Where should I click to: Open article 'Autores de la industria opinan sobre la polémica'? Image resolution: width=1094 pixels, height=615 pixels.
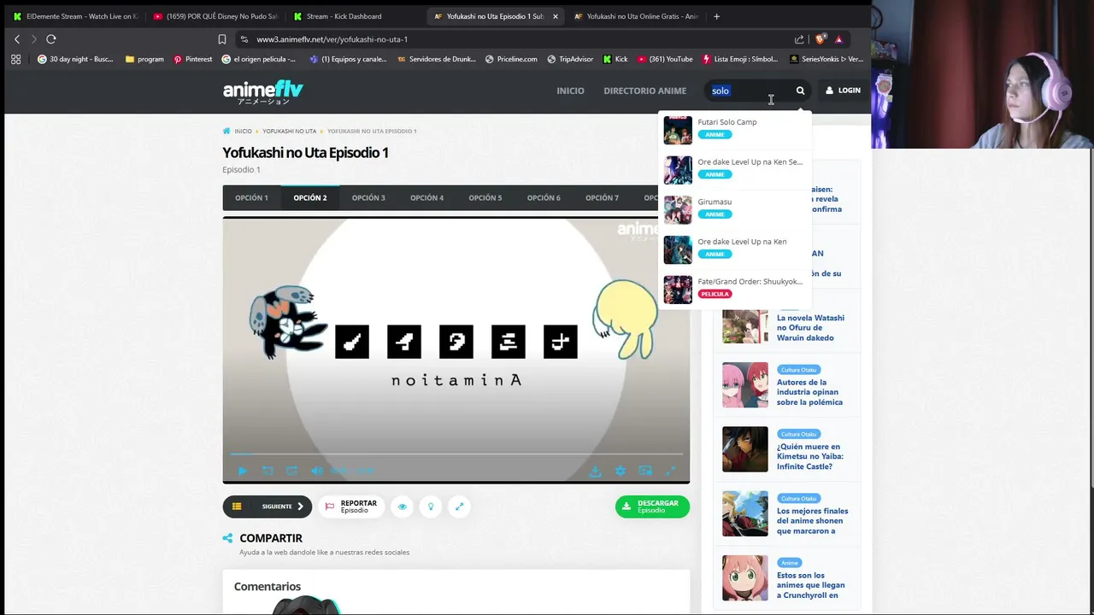click(x=809, y=392)
